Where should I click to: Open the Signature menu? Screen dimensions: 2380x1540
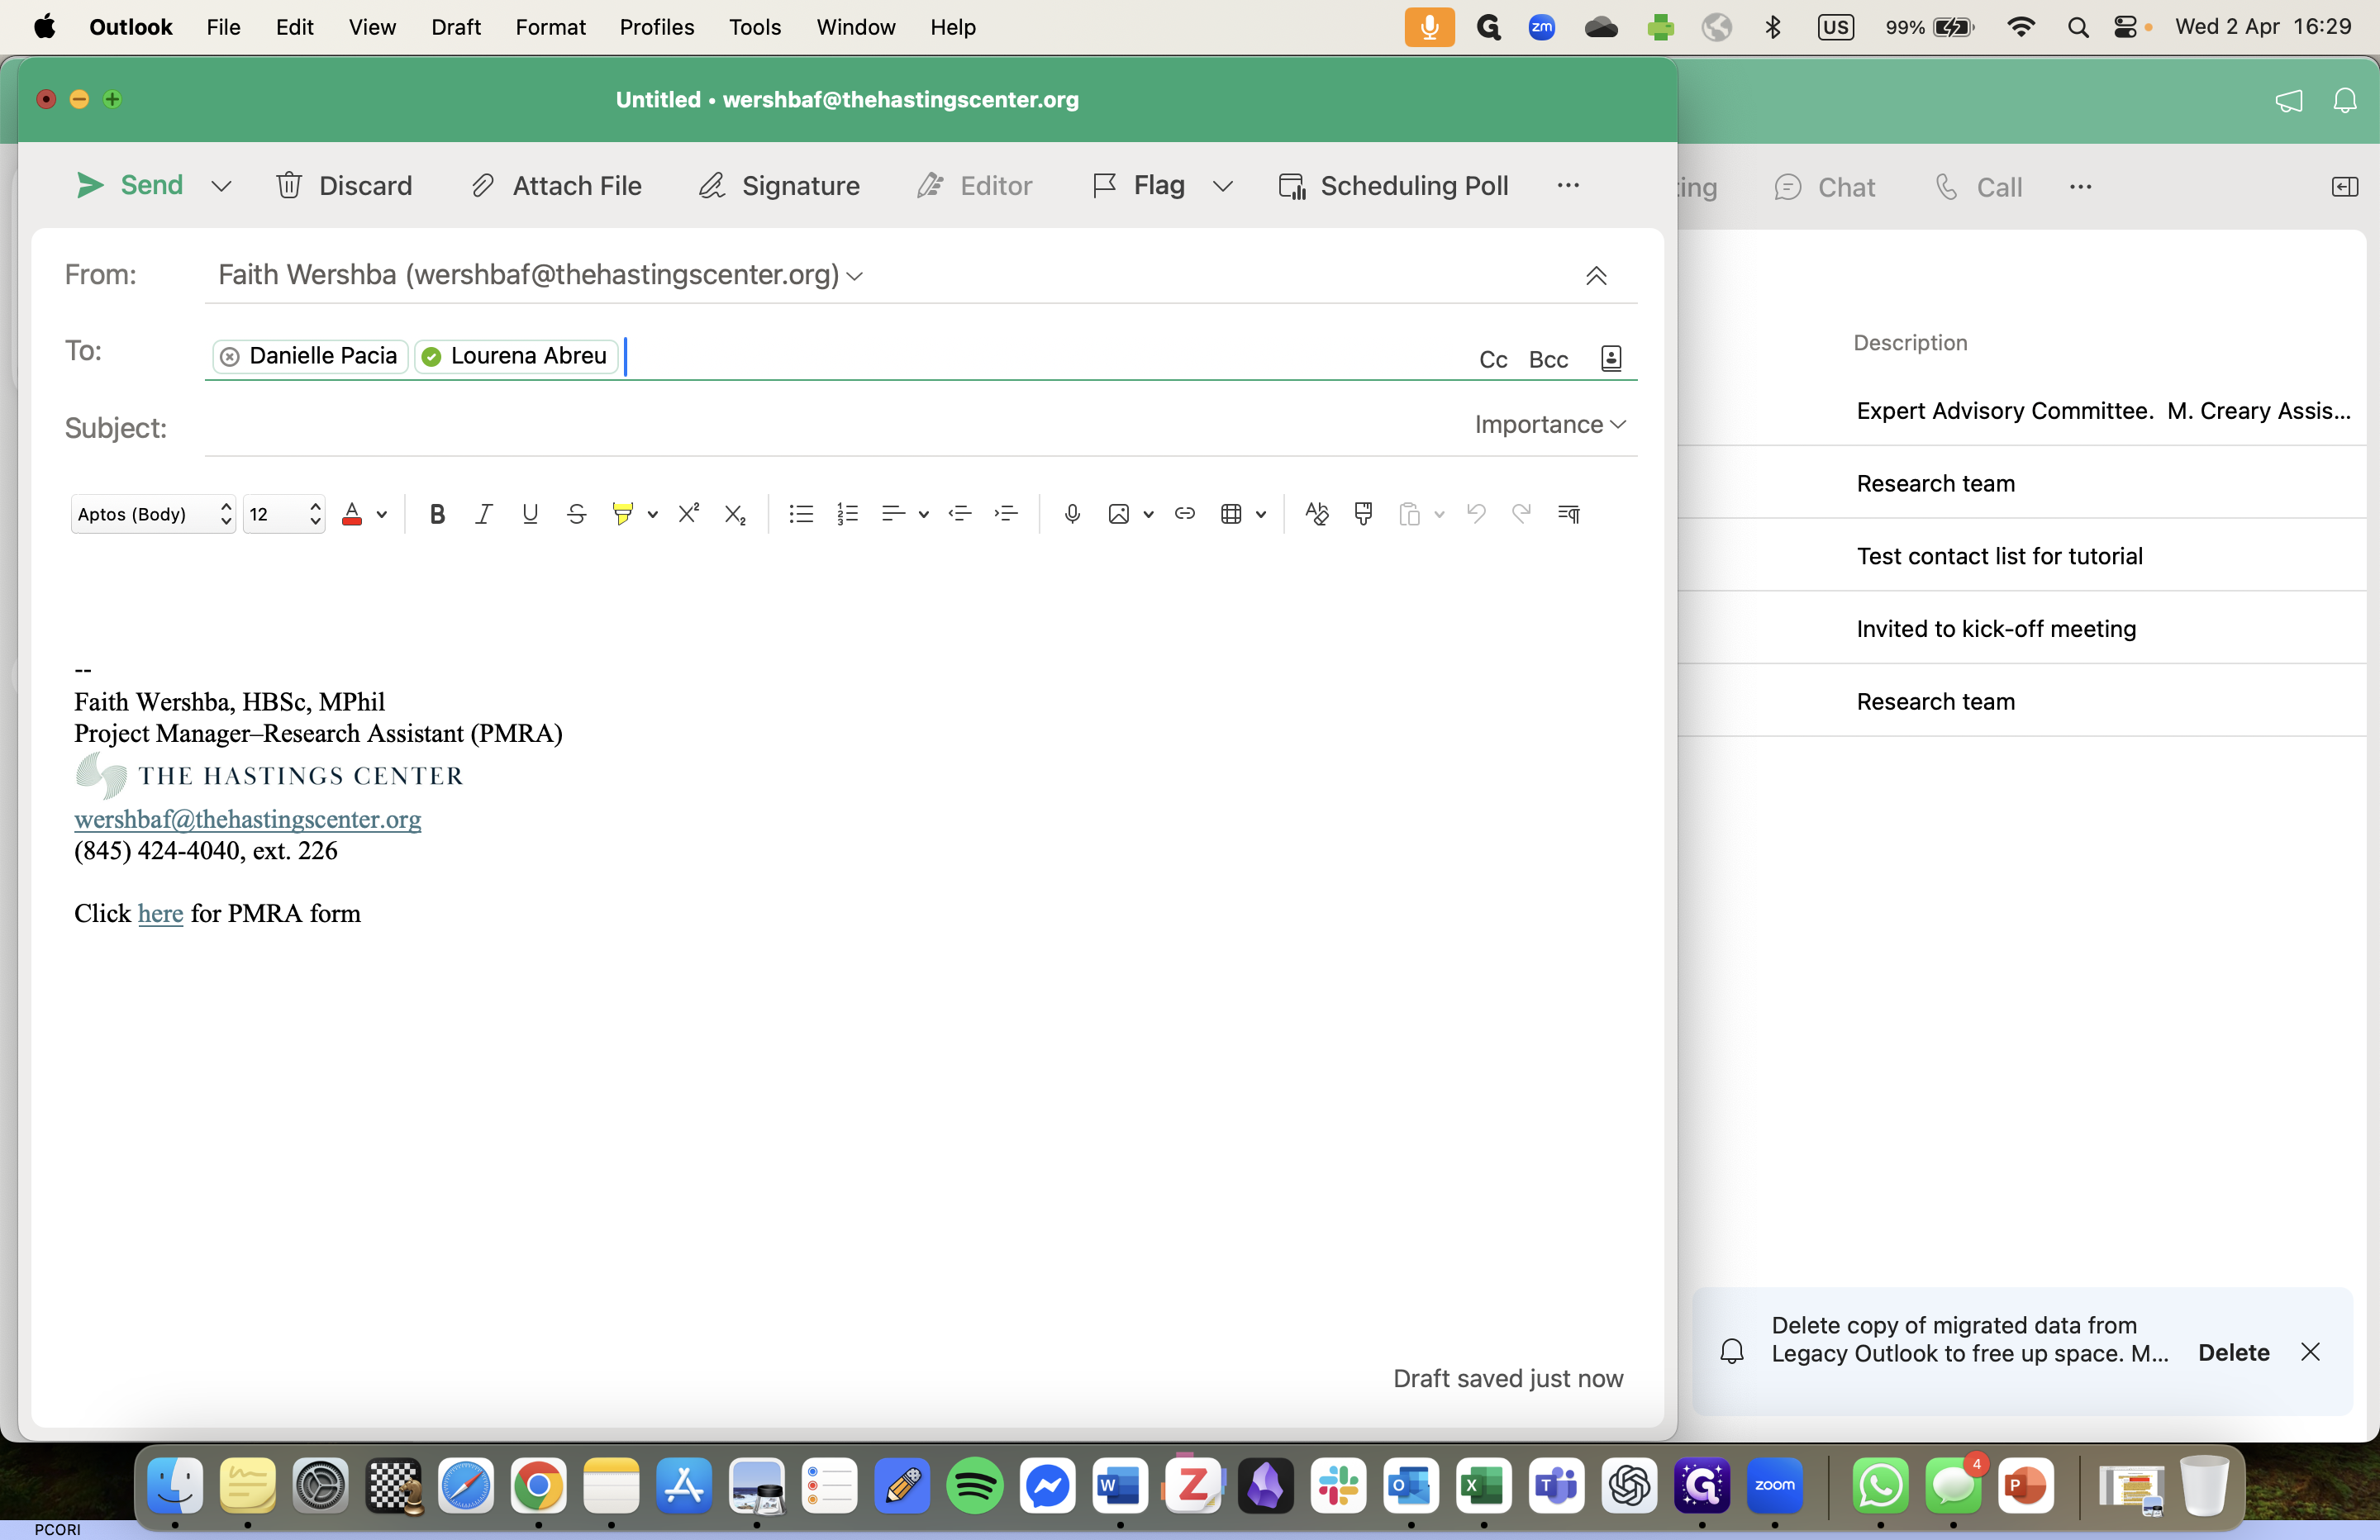pyautogui.click(x=779, y=186)
